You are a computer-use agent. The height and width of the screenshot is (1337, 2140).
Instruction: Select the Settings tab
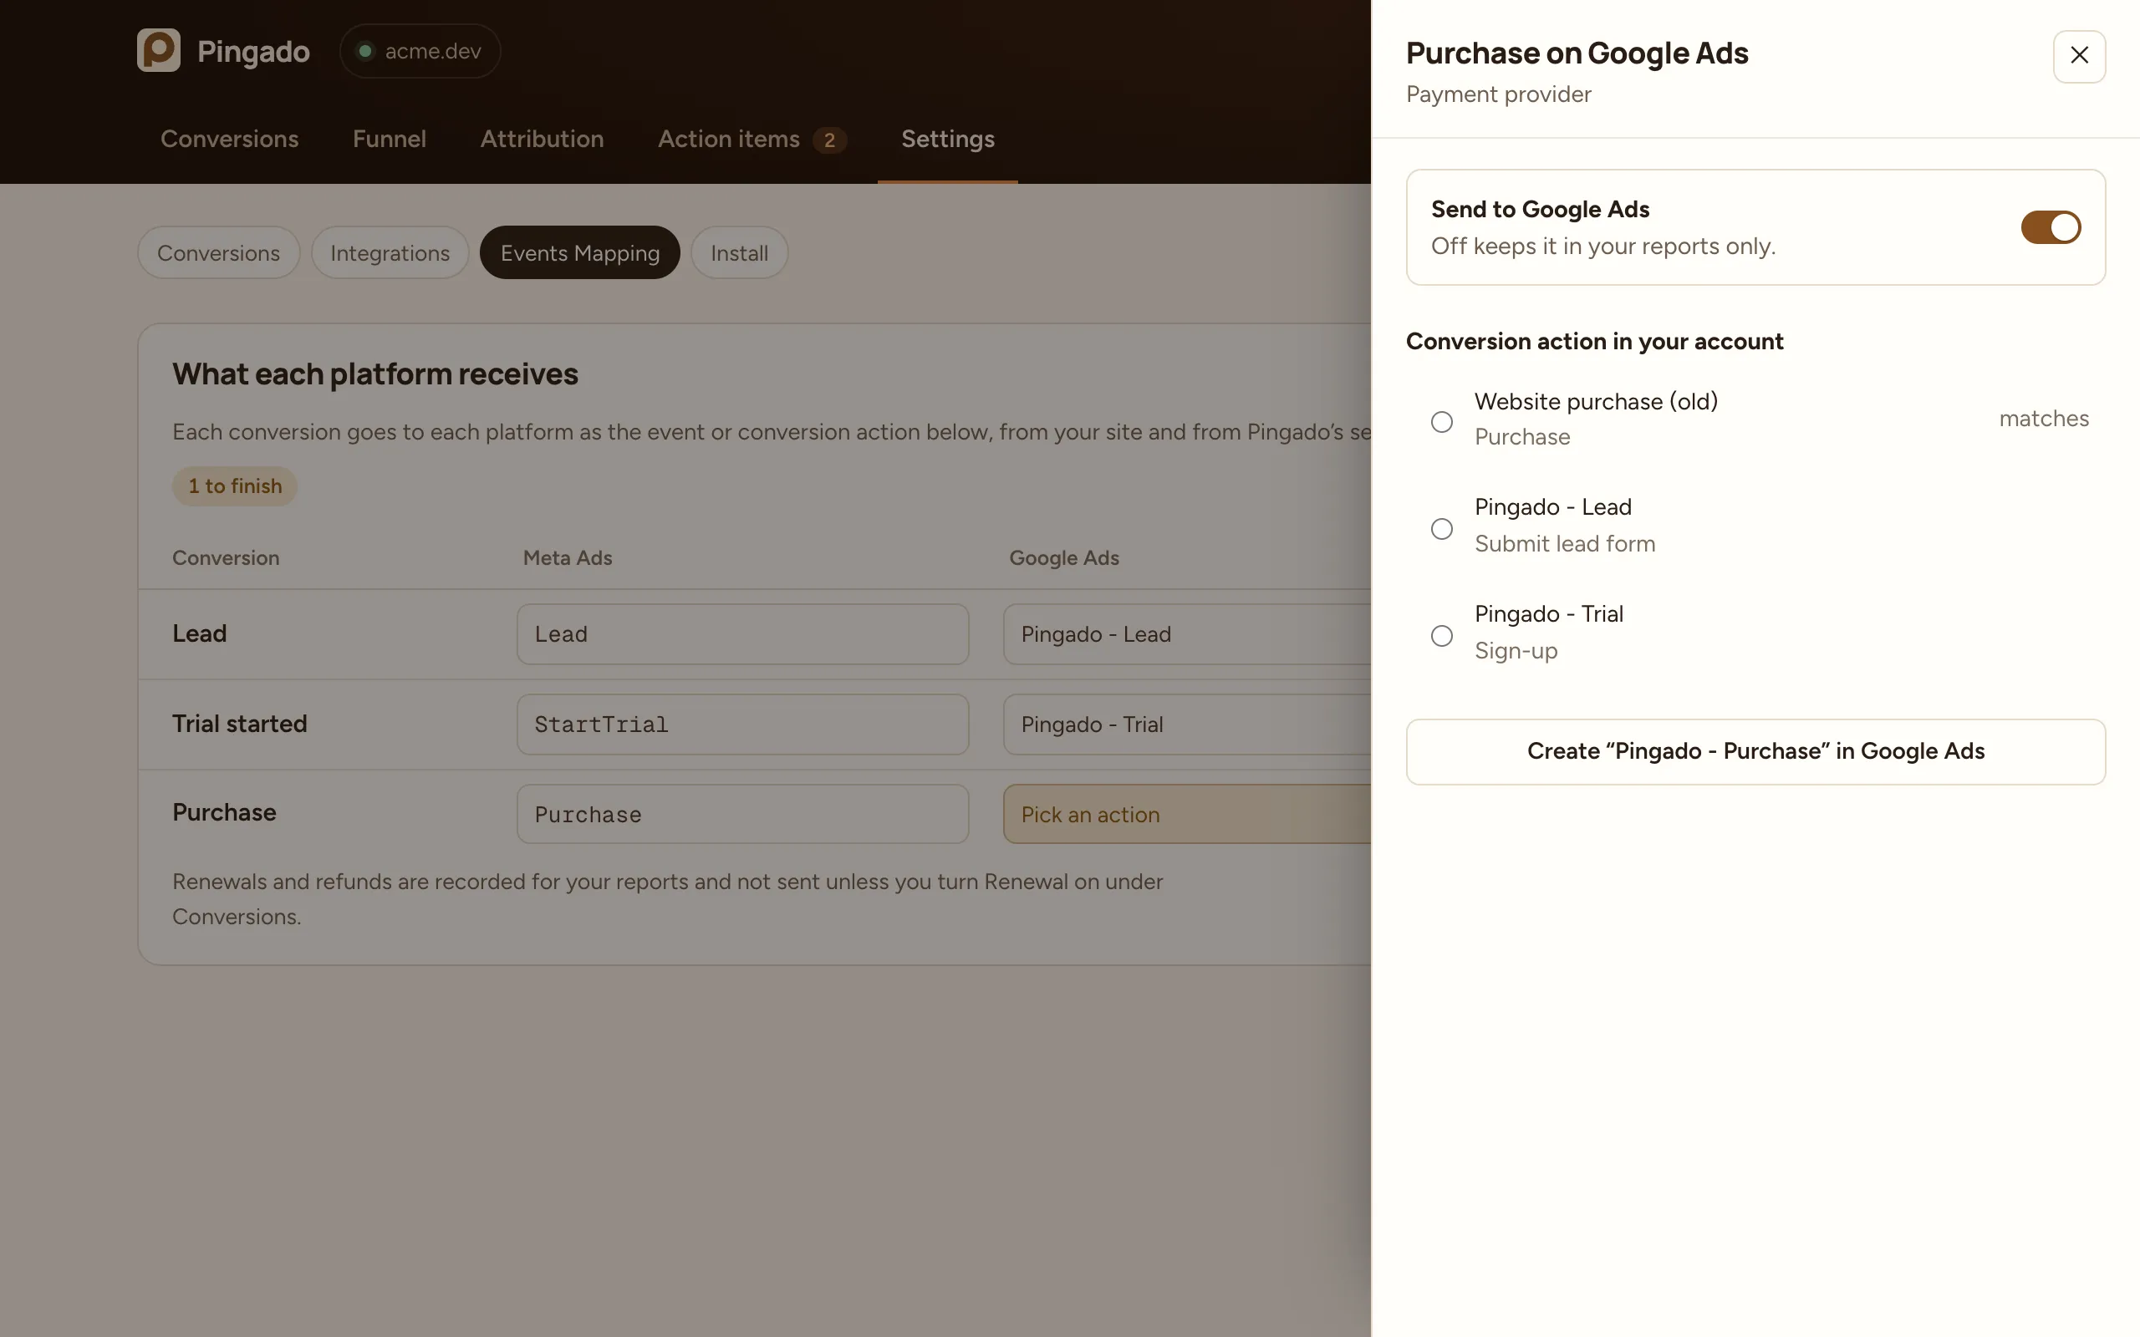[x=948, y=139]
